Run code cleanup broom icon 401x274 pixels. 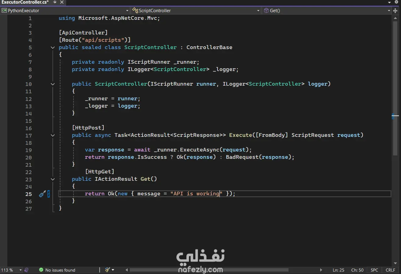coord(107,270)
